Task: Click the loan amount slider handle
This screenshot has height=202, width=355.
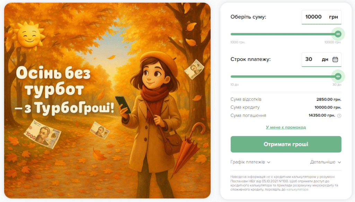Action: pos(338,34)
